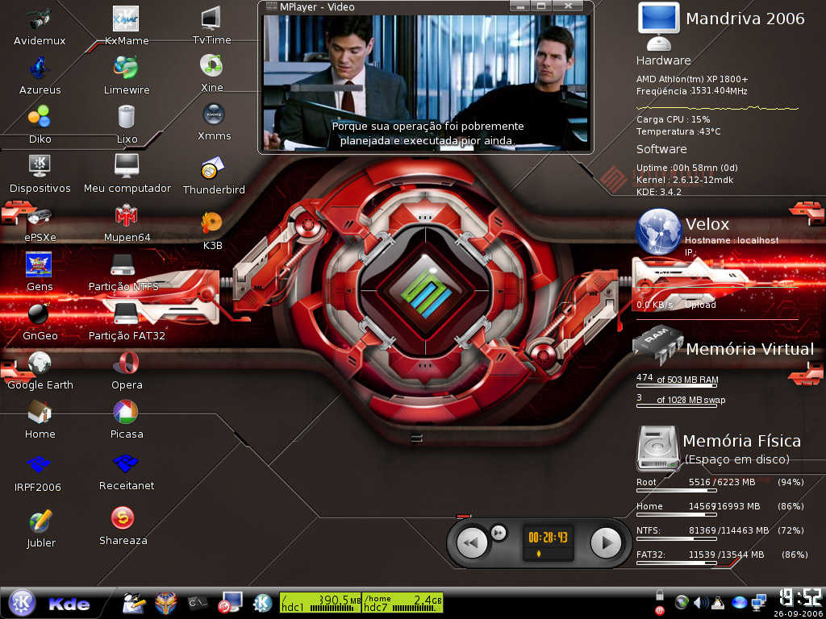Click the Mandriva 2006 computer icon
The height and width of the screenshot is (619, 826).
pyautogui.click(x=658, y=25)
